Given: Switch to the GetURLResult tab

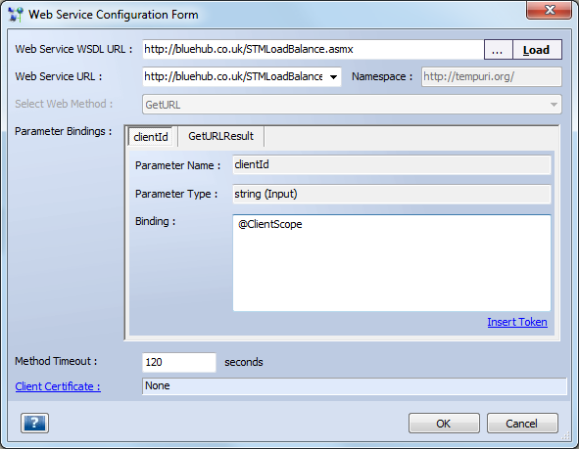Looking at the screenshot, I should (220, 136).
